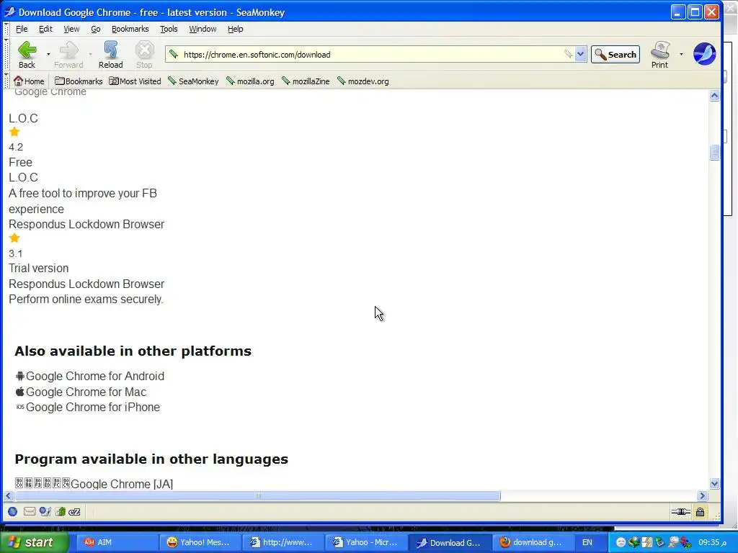Click the security padlock in status bar
The height and width of the screenshot is (553, 738).
pos(700,512)
